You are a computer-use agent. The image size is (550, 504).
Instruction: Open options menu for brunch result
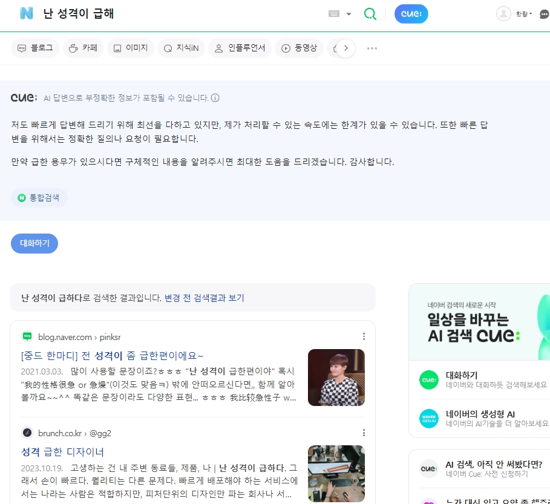(364, 433)
